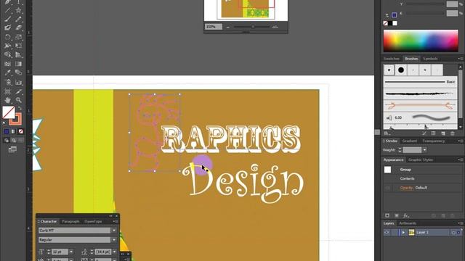
Task: Select the Artboard tool
Action: pyautogui.click(x=8, y=91)
